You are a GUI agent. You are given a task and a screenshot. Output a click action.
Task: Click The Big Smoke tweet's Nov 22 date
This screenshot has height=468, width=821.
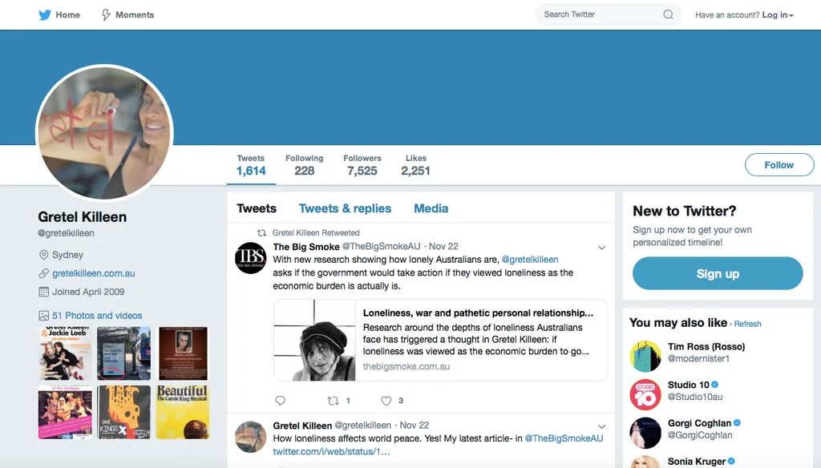point(443,246)
